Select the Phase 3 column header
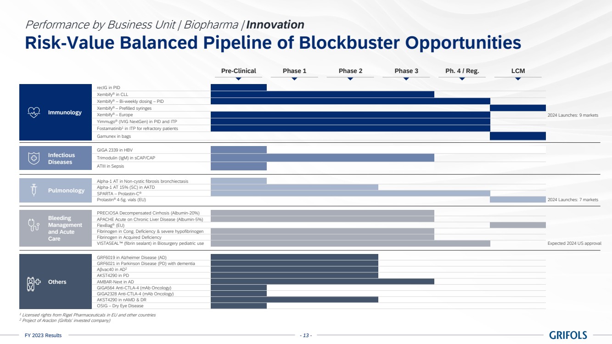 407,71
